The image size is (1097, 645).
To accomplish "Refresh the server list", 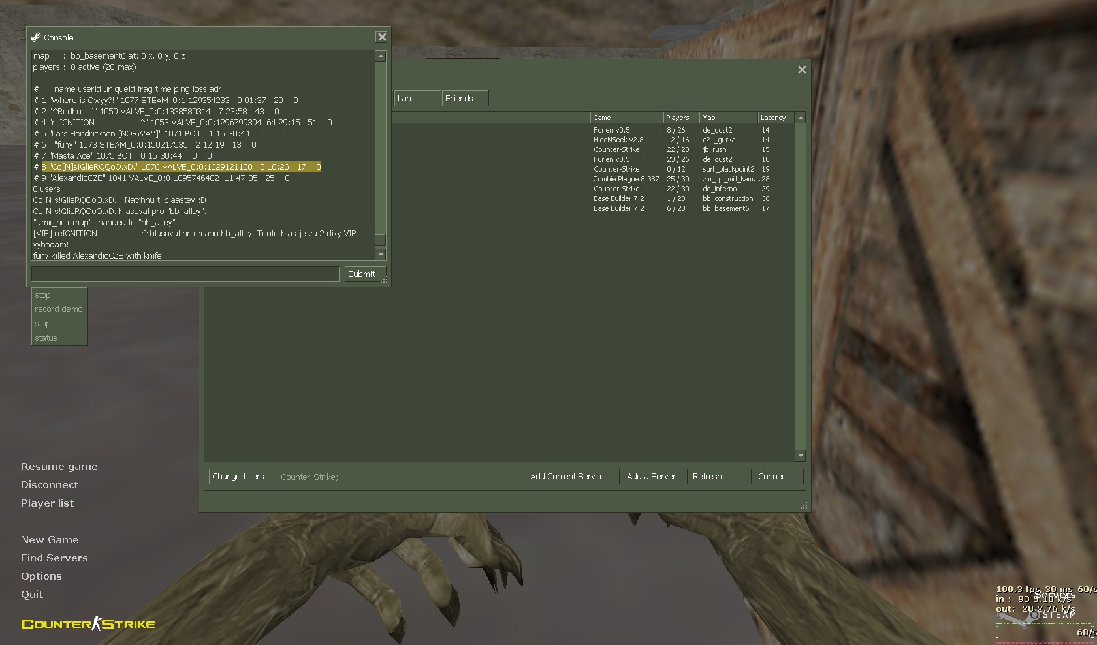I will pos(720,477).
